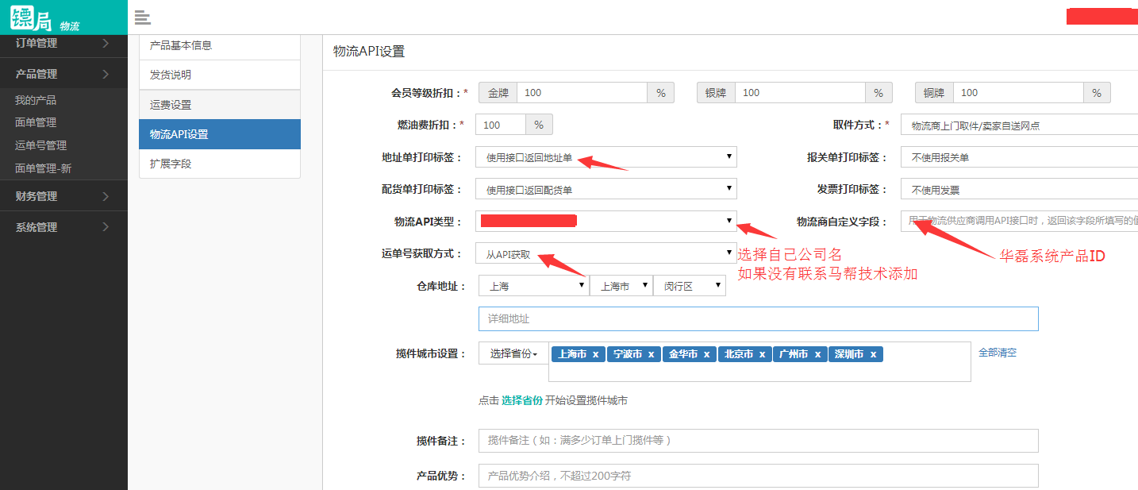Remove 广州市 tag with its x
Screen dimensions: 1138x490
(x=817, y=354)
